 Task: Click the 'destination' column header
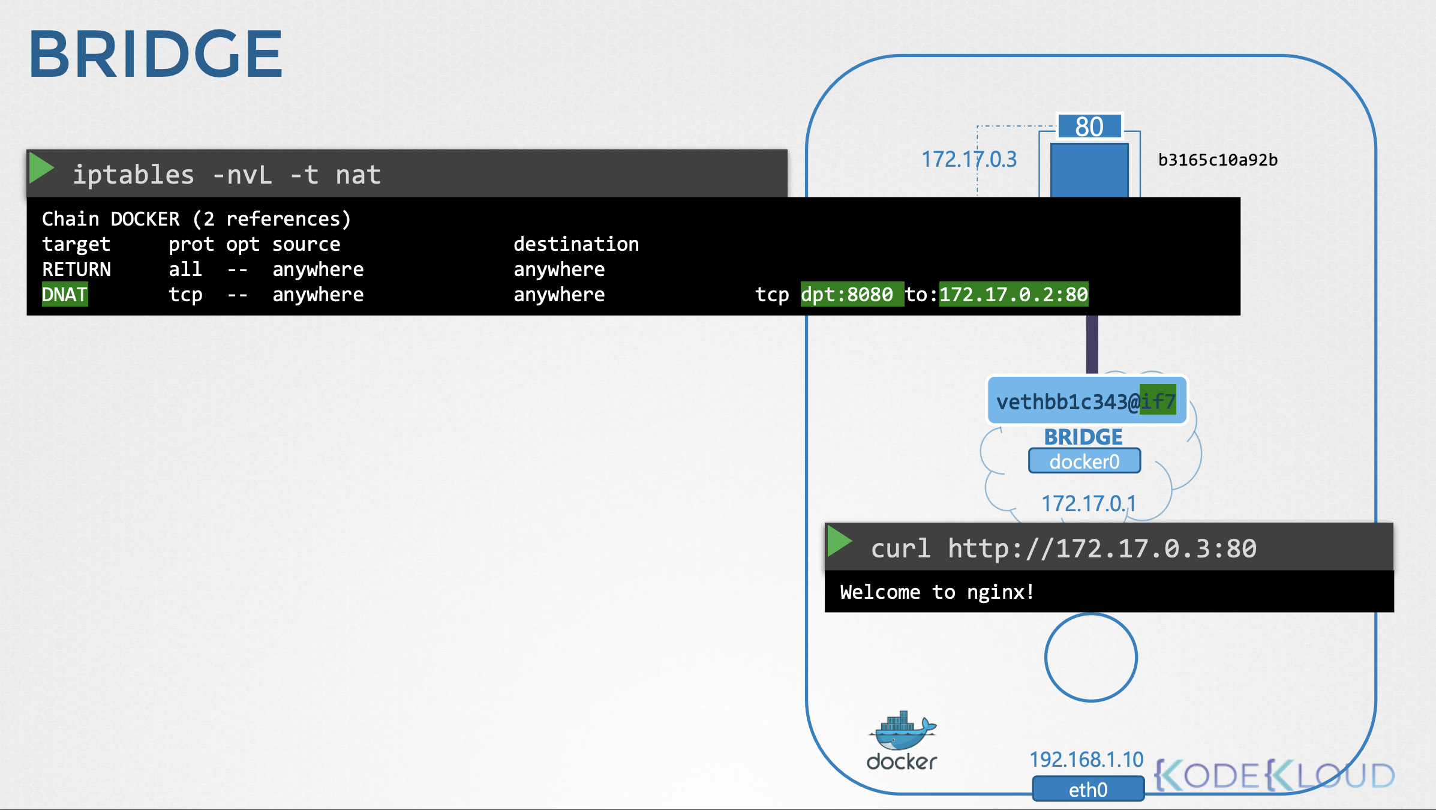pyautogui.click(x=576, y=244)
